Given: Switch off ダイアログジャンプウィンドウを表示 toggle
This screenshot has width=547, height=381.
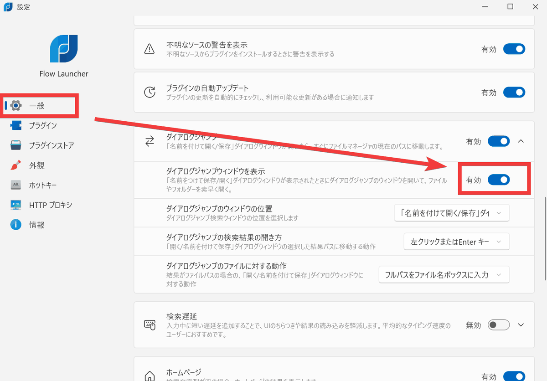Looking at the screenshot, I should pyautogui.click(x=499, y=180).
